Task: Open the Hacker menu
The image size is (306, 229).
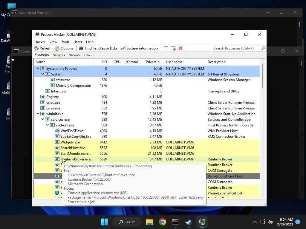Action: 40,42
